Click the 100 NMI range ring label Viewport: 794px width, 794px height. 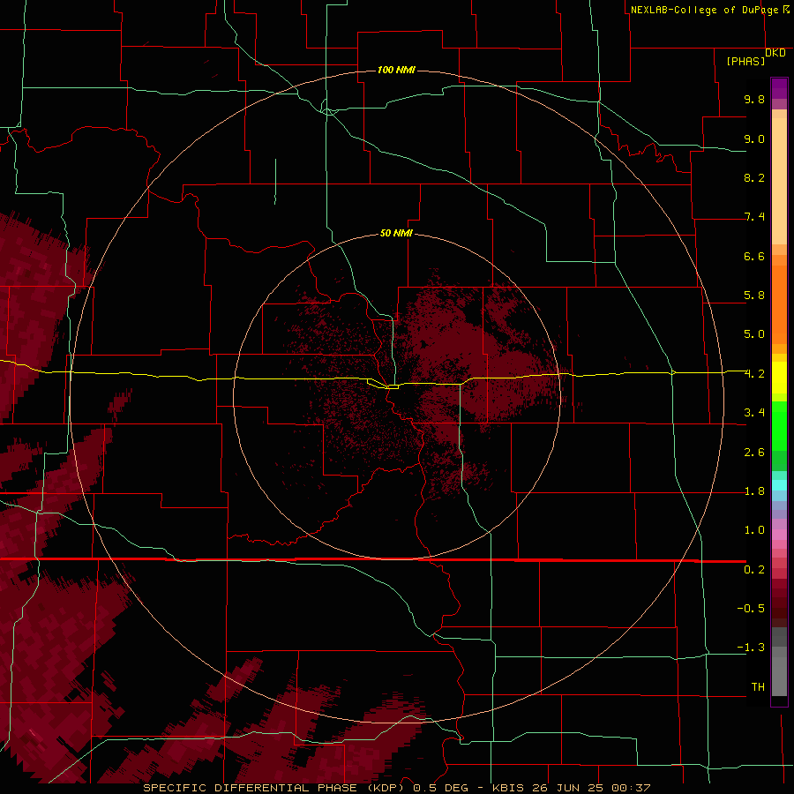click(396, 70)
